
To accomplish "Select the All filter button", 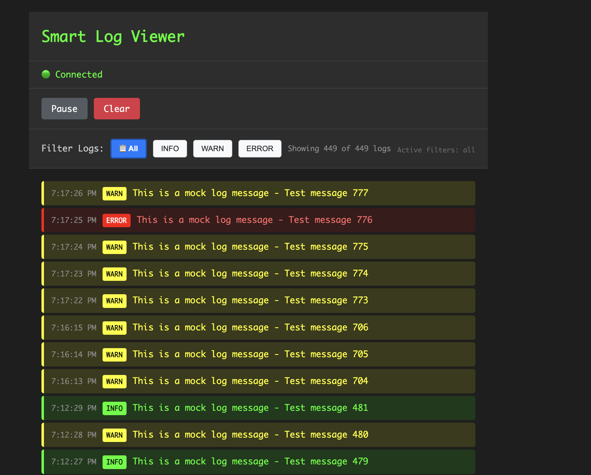I will click(x=128, y=149).
